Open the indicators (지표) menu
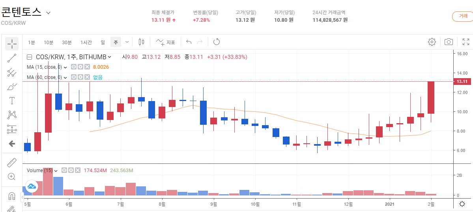 tap(165, 42)
